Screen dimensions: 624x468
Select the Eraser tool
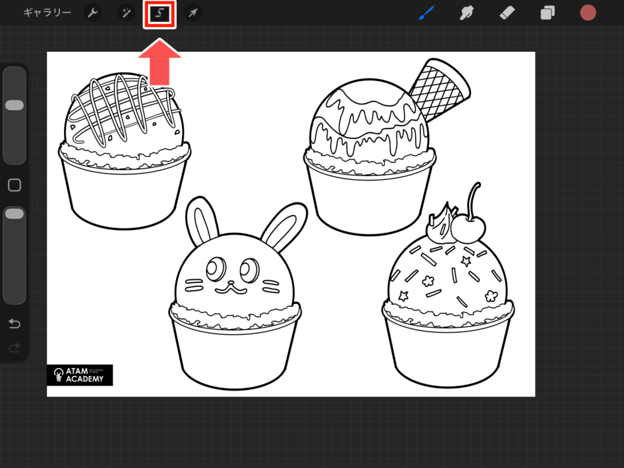(507, 13)
